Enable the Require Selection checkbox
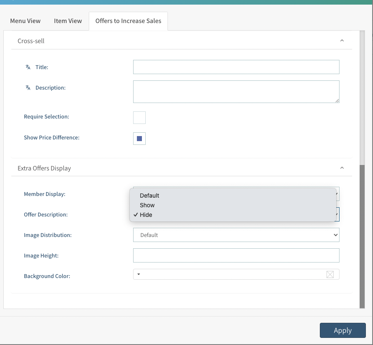Image resolution: width=373 pixels, height=345 pixels. [139, 118]
